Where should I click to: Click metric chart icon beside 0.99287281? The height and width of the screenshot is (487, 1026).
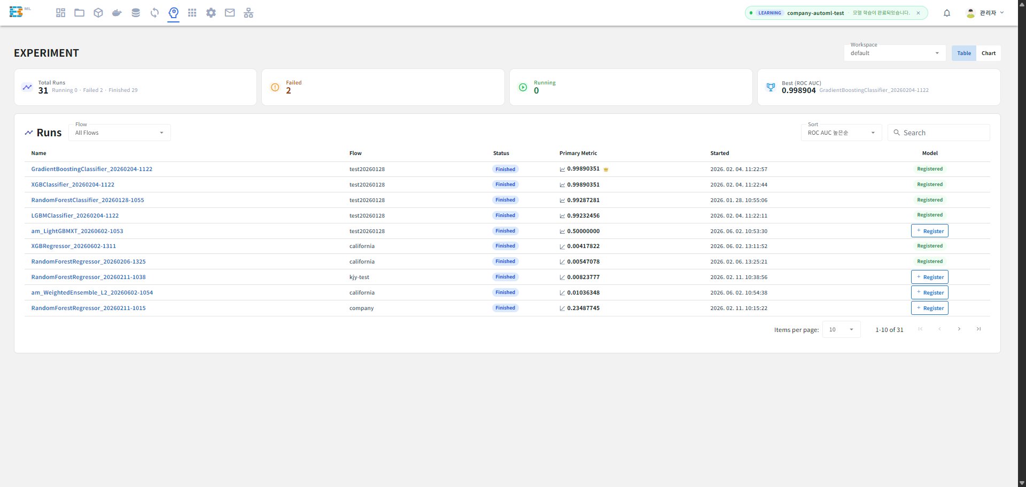562,200
